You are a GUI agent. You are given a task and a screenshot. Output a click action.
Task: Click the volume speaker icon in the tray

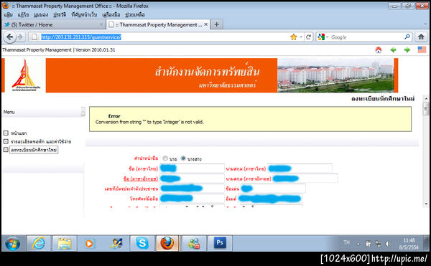coord(388,244)
